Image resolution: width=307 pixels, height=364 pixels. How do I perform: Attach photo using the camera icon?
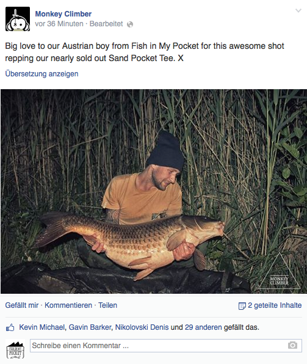292,345
